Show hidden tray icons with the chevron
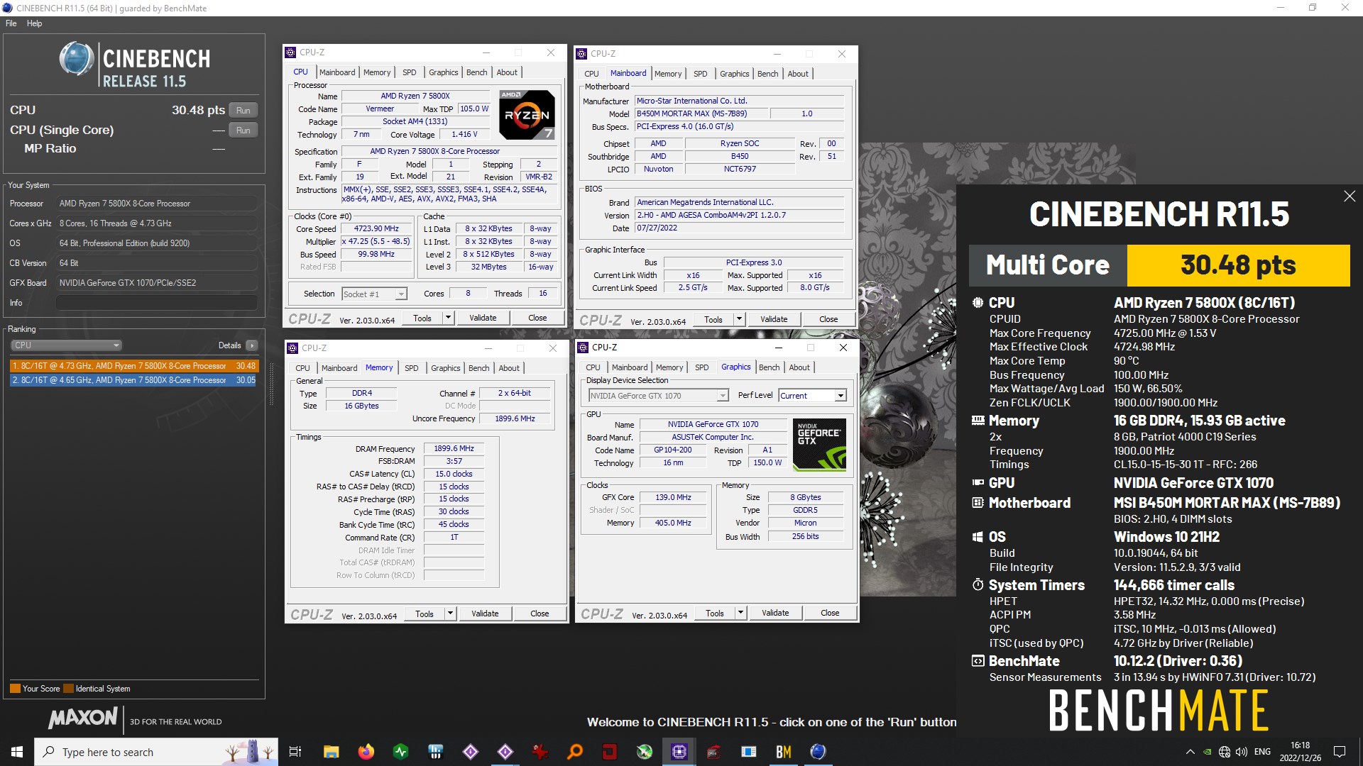 (x=1190, y=752)
